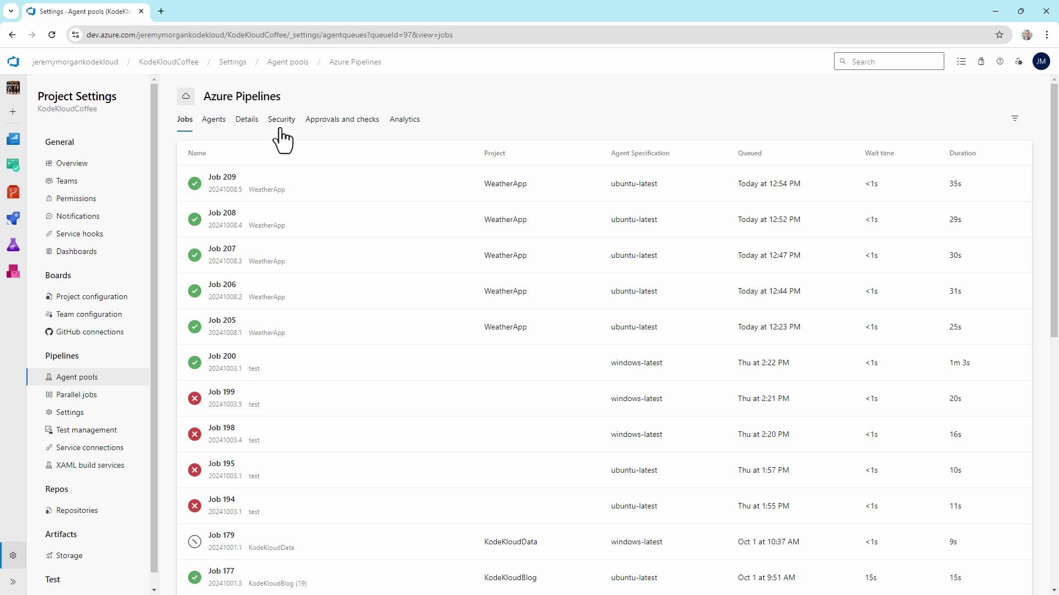
Task: Click the filter icon above jobs table
Action: click(x=1014, y=118)
